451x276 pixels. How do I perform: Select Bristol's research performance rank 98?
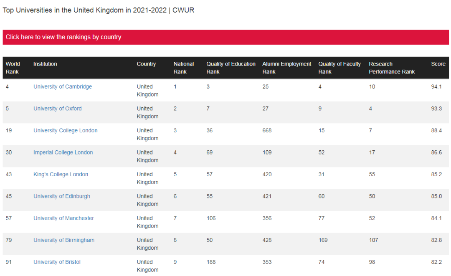click(x=372, y=262)
